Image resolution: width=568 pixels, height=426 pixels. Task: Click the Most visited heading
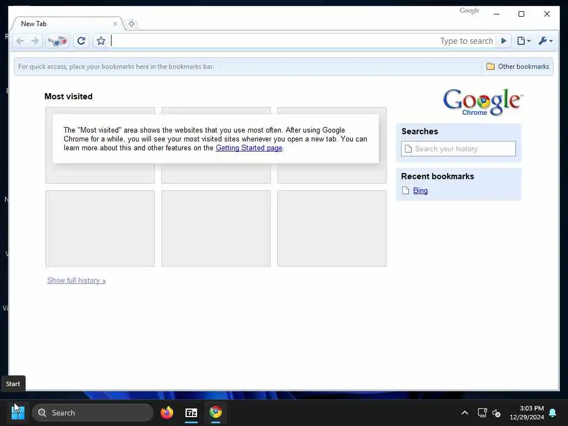(68, 97)
